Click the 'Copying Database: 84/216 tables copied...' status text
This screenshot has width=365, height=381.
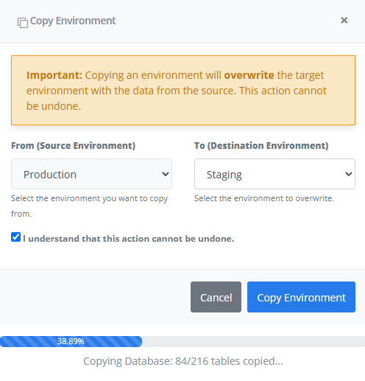[183, 361]
